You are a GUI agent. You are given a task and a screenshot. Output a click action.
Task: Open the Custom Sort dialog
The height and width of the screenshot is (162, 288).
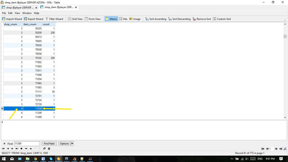[x=222, y=19]
